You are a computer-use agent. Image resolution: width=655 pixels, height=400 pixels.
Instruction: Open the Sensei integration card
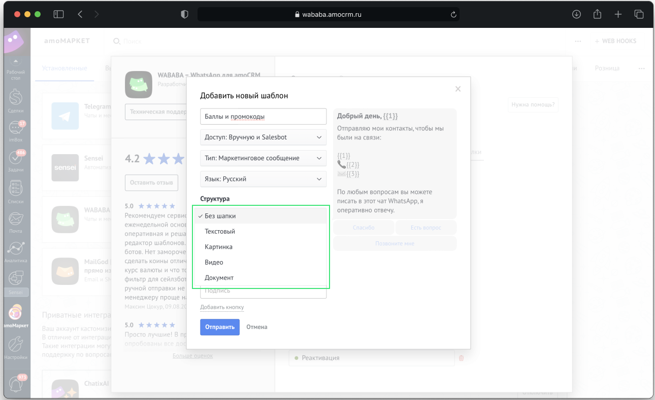click(76, 168)
